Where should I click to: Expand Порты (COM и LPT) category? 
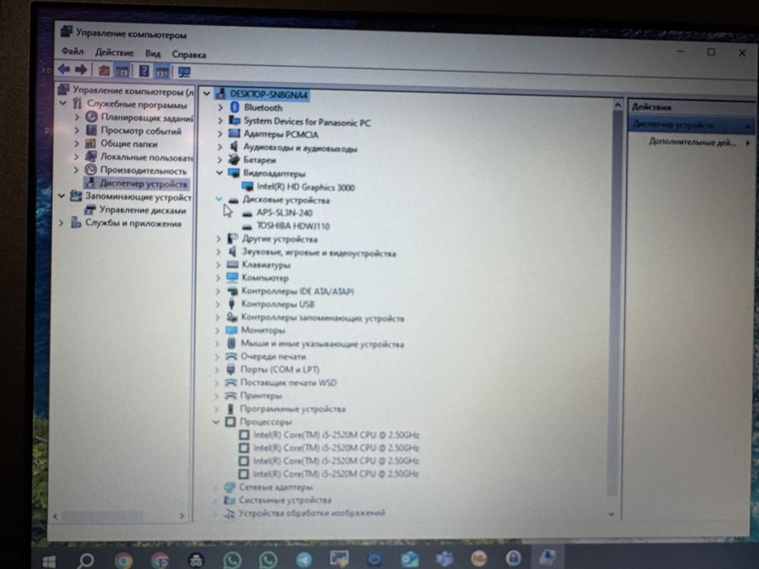tap(217, 370)
